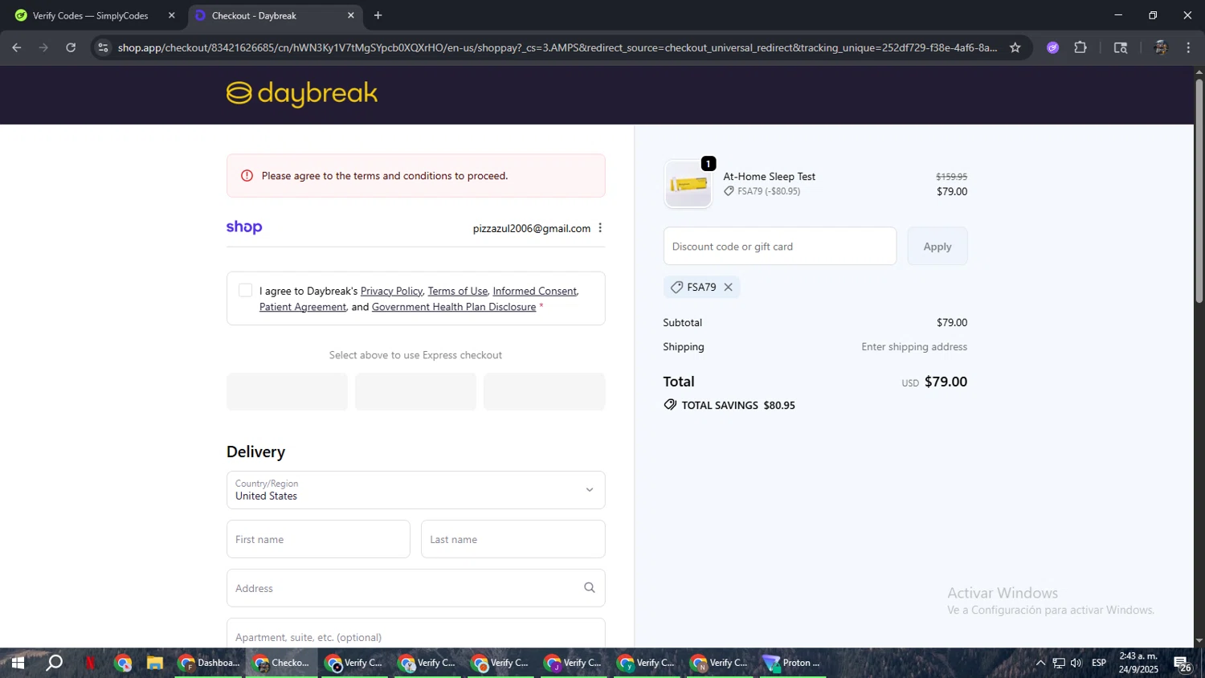This screenshot has width=1205, height=678.
Task: Click the Discount code or gift card field
Action: pyautogui.click(x=779, y=247)
